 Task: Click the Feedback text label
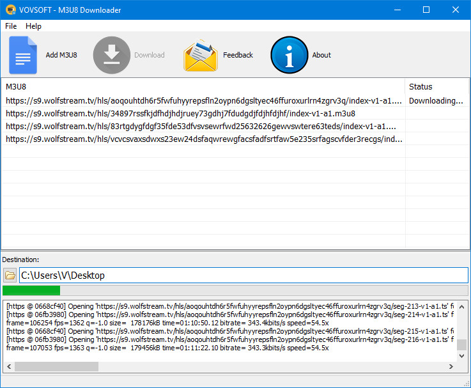[238, 56]
